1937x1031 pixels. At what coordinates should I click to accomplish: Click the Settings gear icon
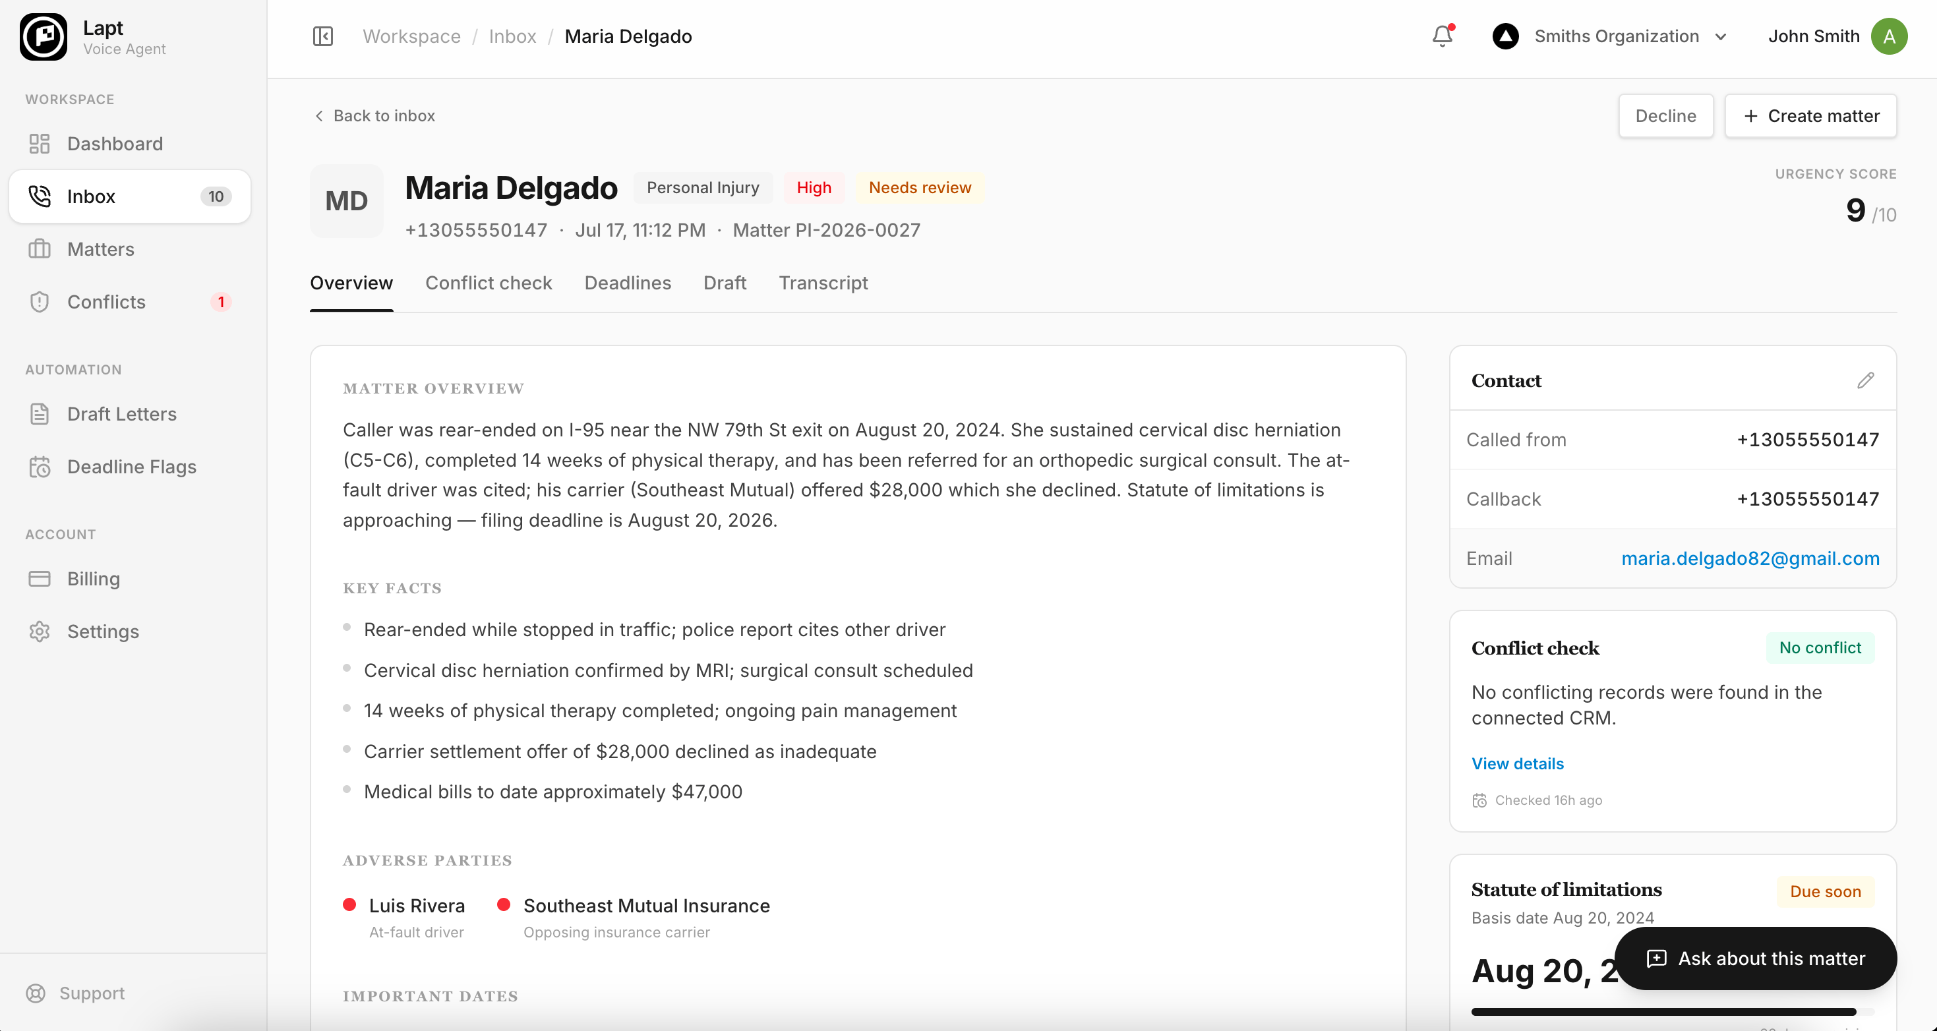tap(39, 631)
